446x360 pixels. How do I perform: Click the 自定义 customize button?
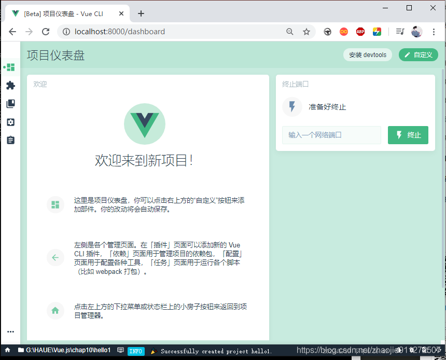tap(418, 55)
